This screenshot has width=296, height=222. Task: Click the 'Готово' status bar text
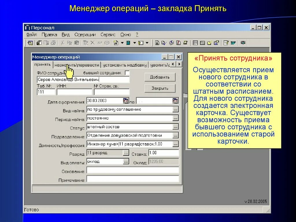(x=32, y=210)
